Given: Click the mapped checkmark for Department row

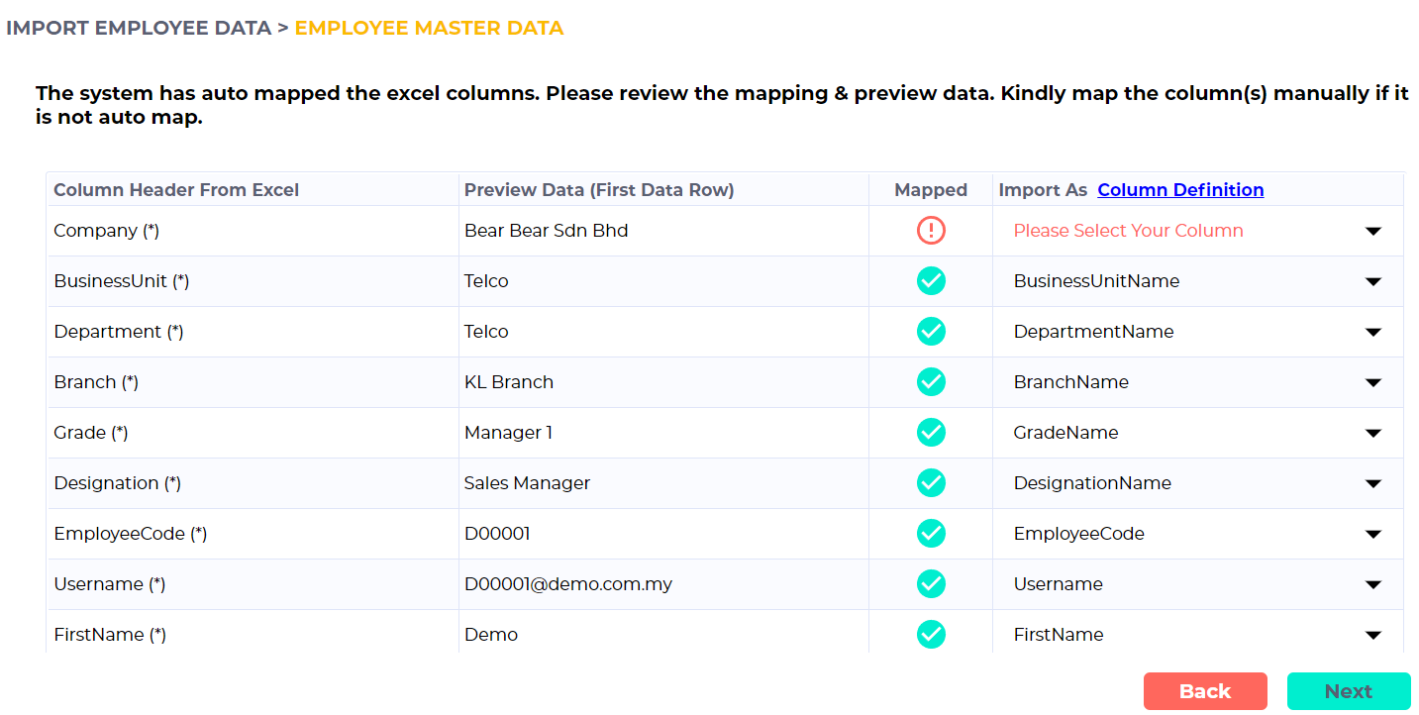Looking at the screenshot, I should click(931, 332).
